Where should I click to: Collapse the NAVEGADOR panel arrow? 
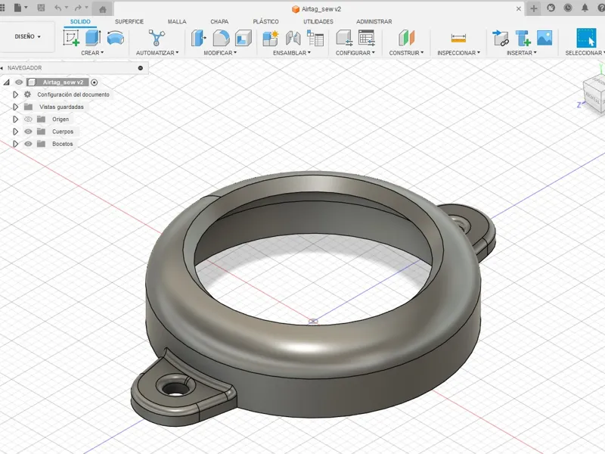pyautogui.click(x=2, y=68)
